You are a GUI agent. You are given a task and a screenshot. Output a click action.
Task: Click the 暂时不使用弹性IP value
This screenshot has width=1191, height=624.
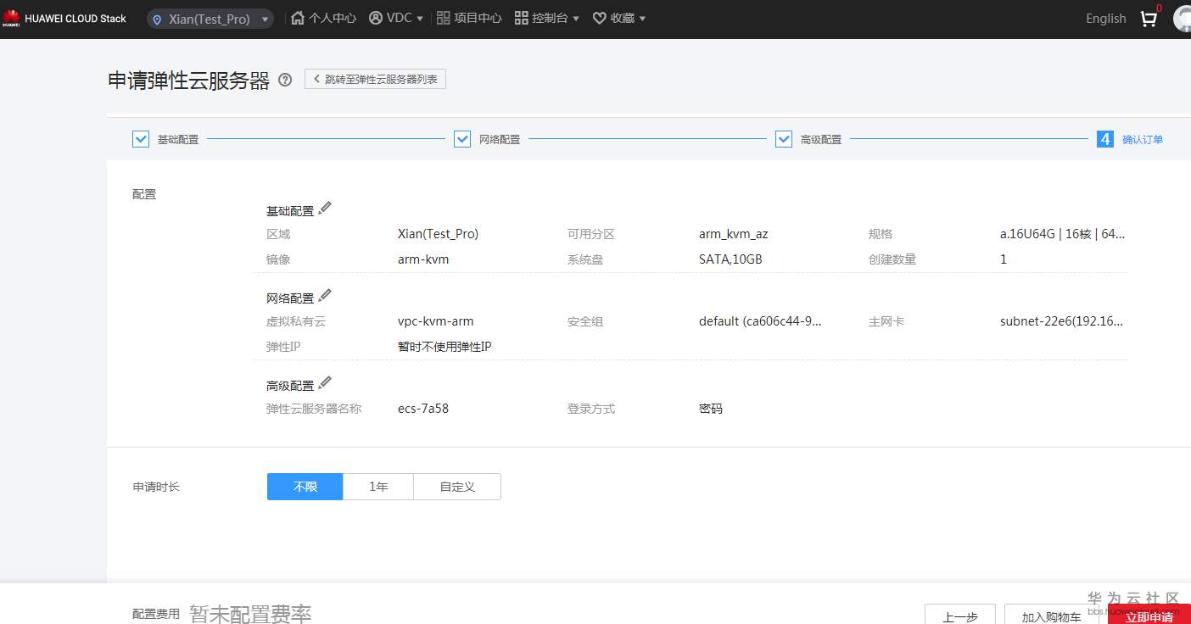[x=445, y=347]
